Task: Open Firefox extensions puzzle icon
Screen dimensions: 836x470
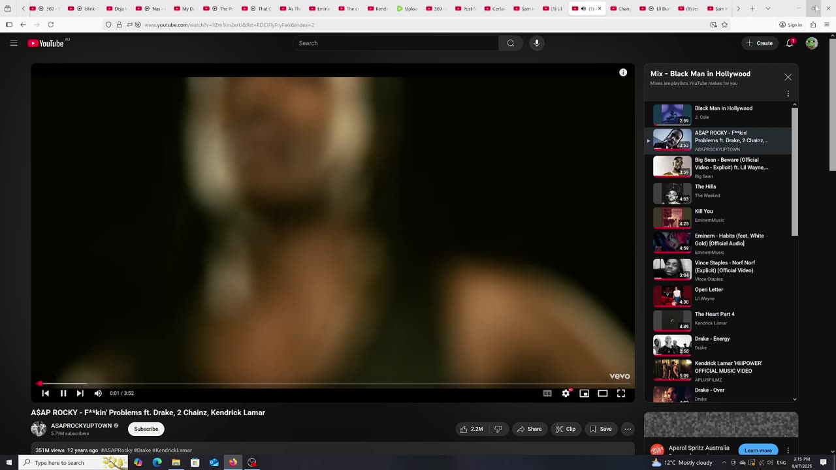Action: tap(813, 25)
